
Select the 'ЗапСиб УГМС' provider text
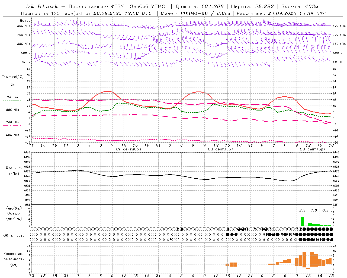coord(147,7)
